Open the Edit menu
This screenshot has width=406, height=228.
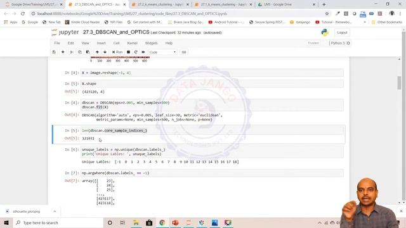pyautogui.click(x=70, y=43)
